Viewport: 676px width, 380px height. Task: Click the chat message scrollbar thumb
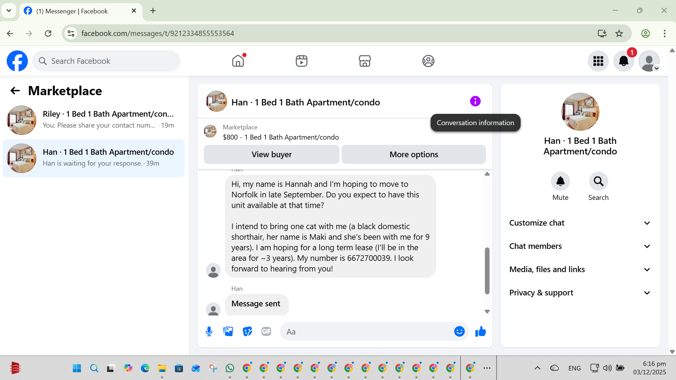coord(487,271)
